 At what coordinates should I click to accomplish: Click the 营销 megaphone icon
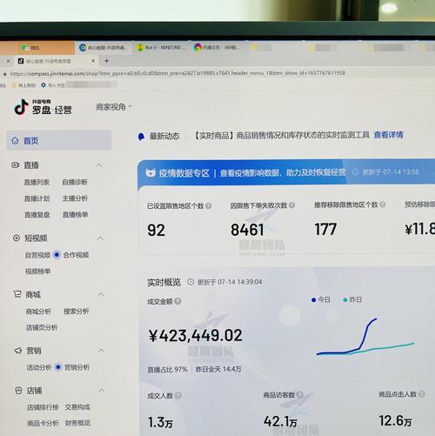tap(18, 351)
